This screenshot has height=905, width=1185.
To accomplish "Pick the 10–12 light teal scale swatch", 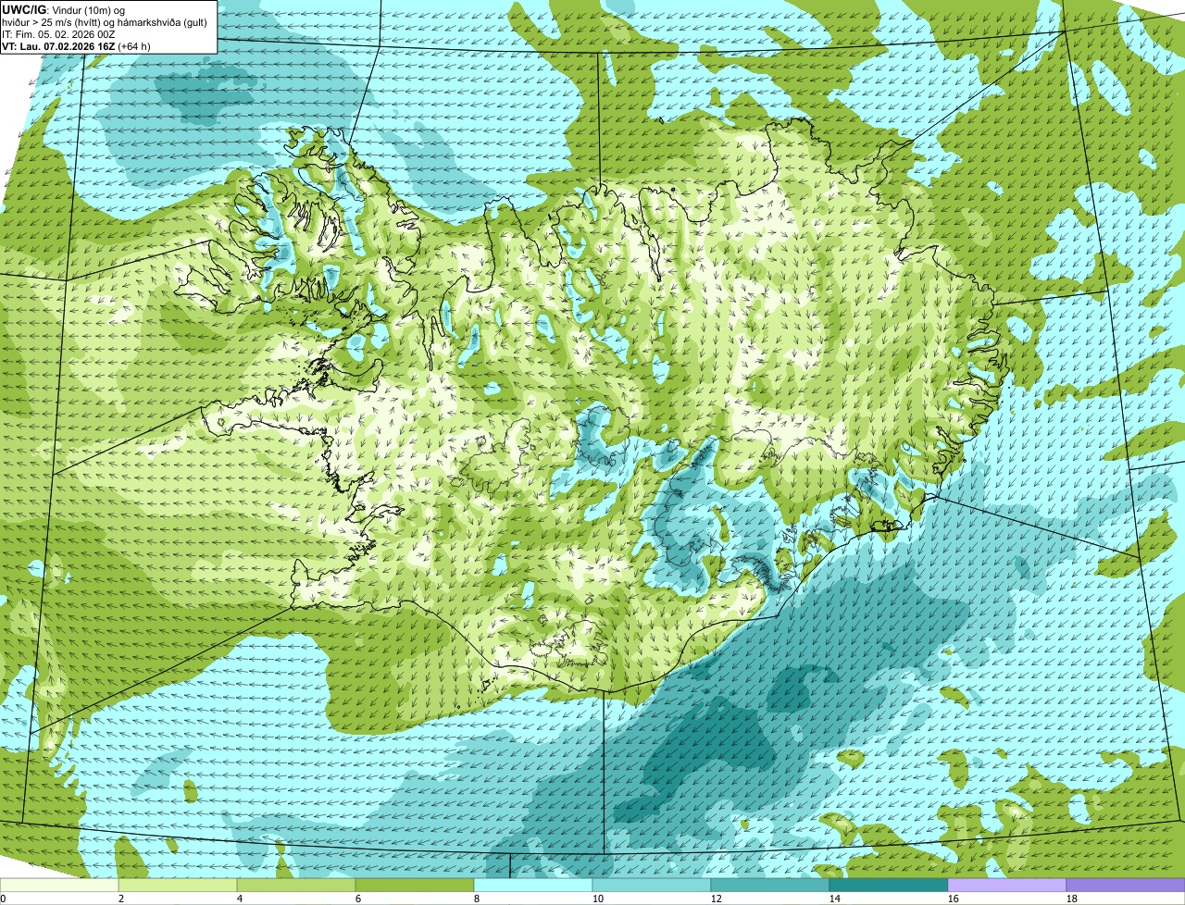I will click(653, 886).
